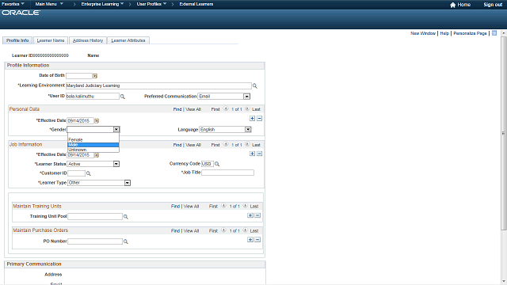Screen dimensions: 507x285
Task: Delete the Personal Data row
Action: point(259,119)
